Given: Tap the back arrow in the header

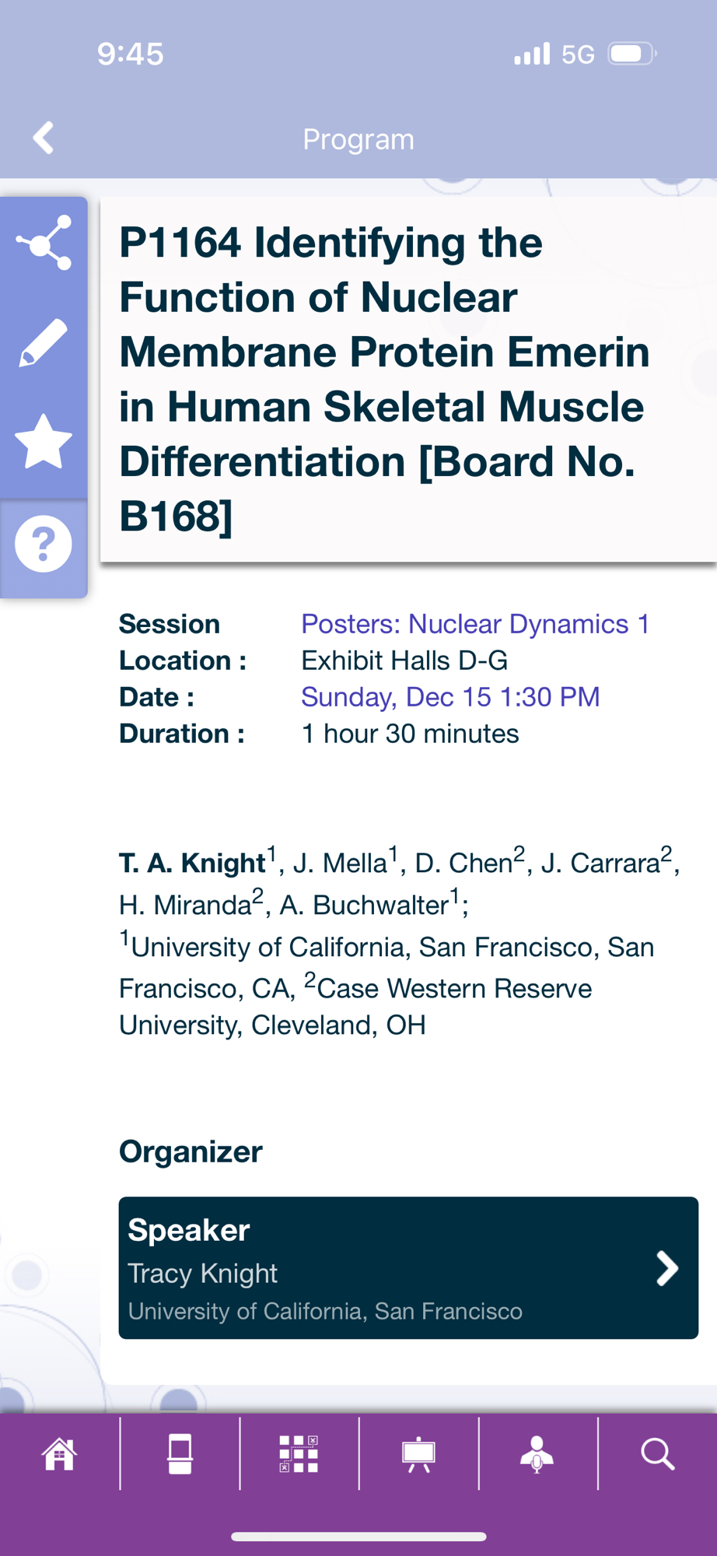Looking at the screenshot, I should pyautogui.click(x=44, y=138).
